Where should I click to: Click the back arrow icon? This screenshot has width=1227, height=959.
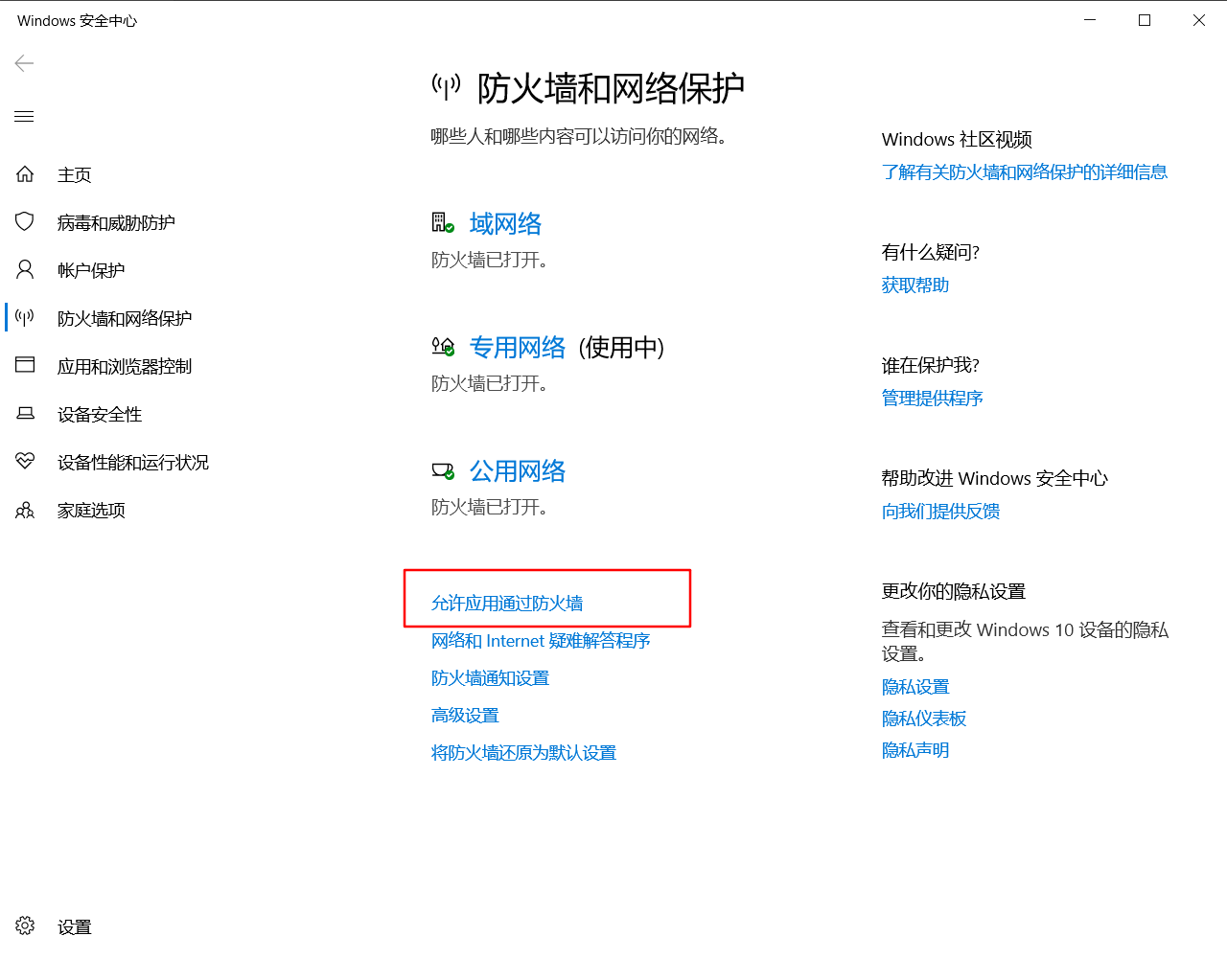coord(25,63)
